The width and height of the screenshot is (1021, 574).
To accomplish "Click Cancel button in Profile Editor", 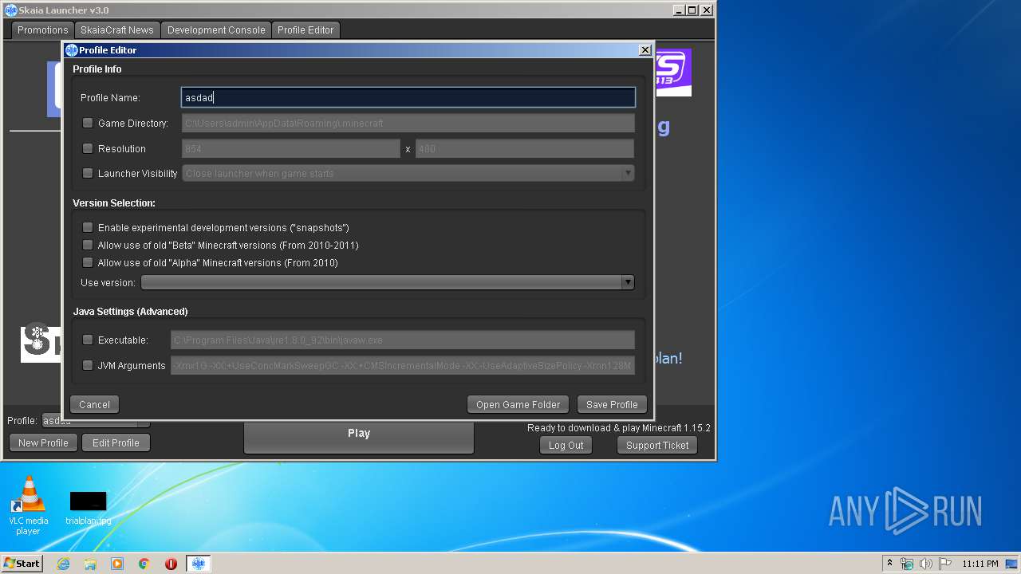I will coord(94,404).
